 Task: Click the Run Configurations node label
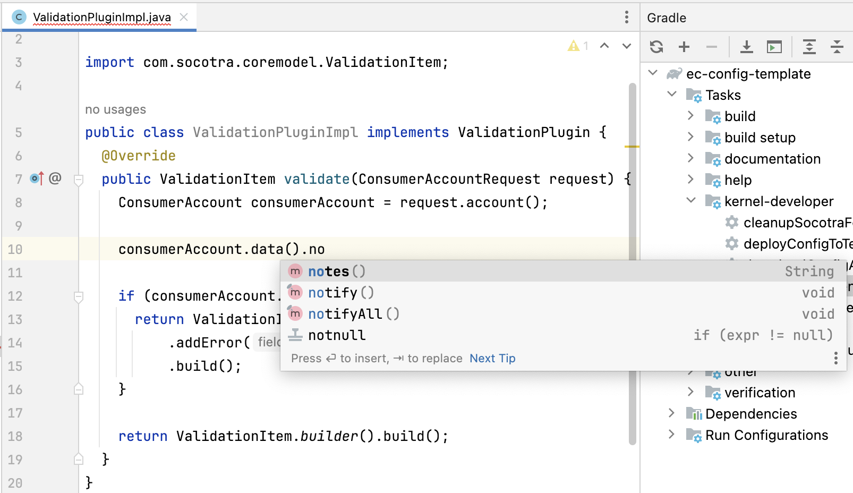pyautogui.click(x=766, y=435)
